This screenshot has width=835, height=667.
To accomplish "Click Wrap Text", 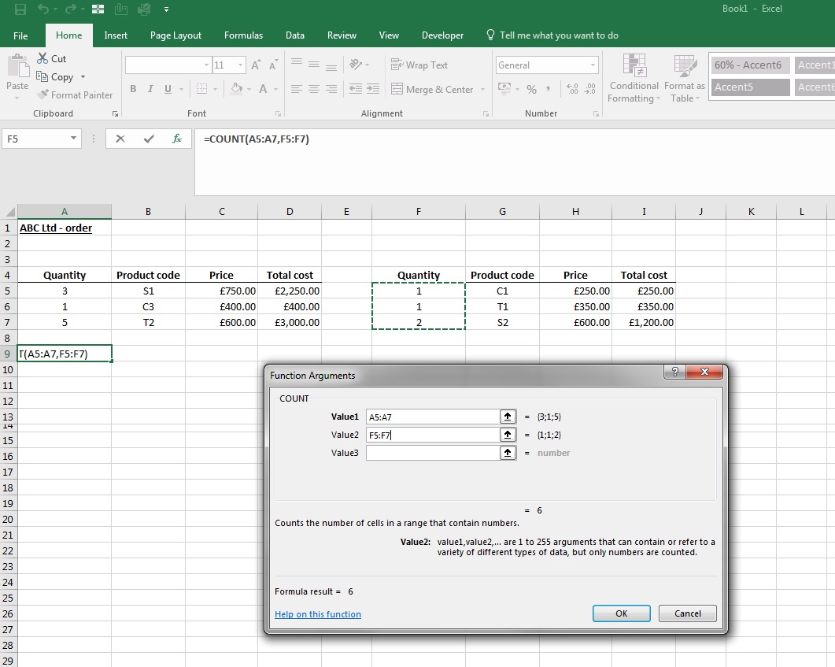I will pos(419,65).
